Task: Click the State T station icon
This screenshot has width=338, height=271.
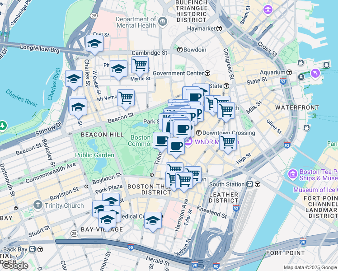Action: [226, 86]
